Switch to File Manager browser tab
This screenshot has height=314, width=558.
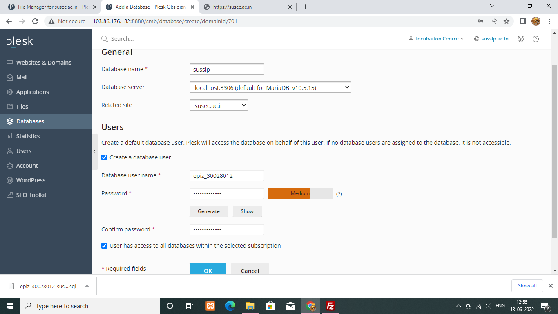pyautogui.click(x=53, y=7)
